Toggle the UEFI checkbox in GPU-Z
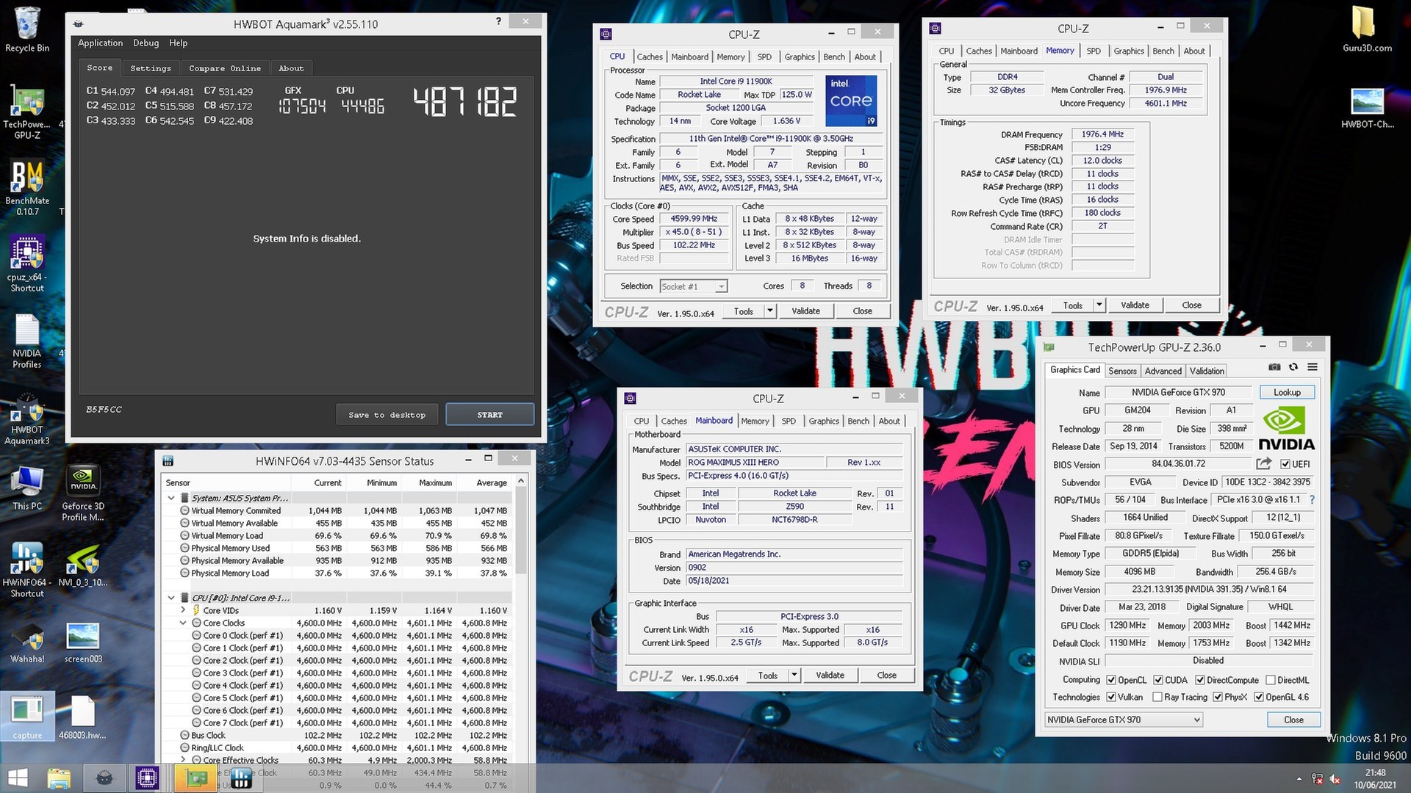The width and height of the screenshot is (1411, 793). 1285,464
